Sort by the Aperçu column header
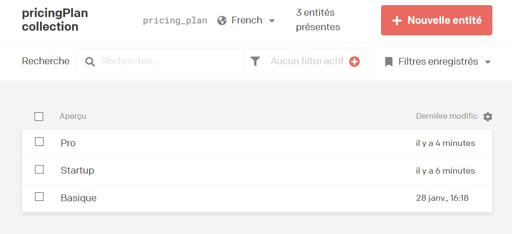 [x=73, y=116]
